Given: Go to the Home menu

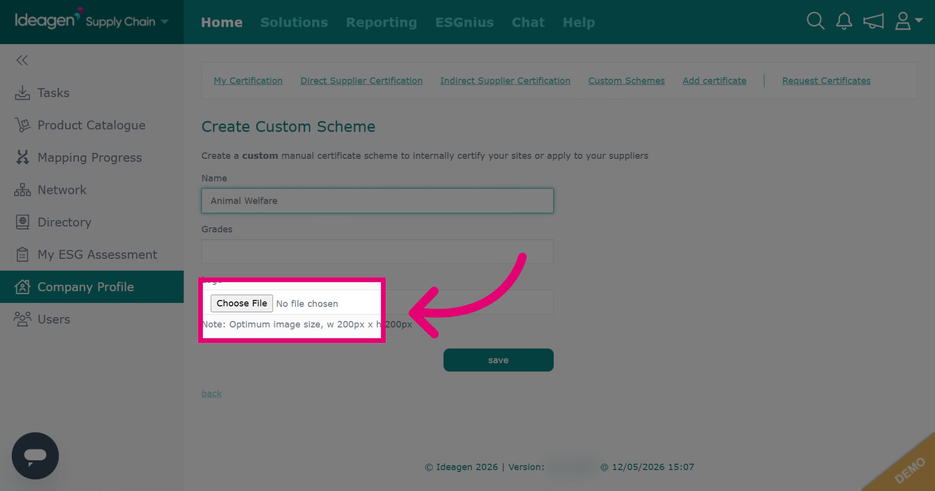Looking at the screenshot, I should 222,22.
